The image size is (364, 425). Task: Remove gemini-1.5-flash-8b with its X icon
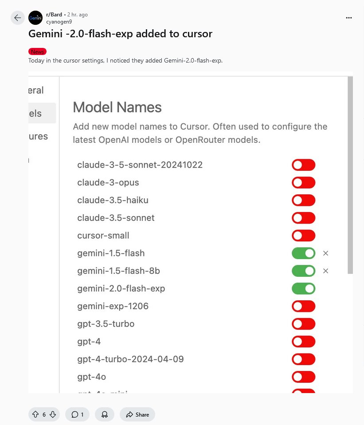tap(325, 271)
